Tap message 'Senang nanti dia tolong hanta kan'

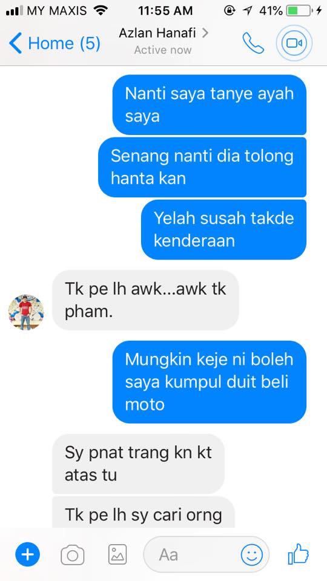202,167
